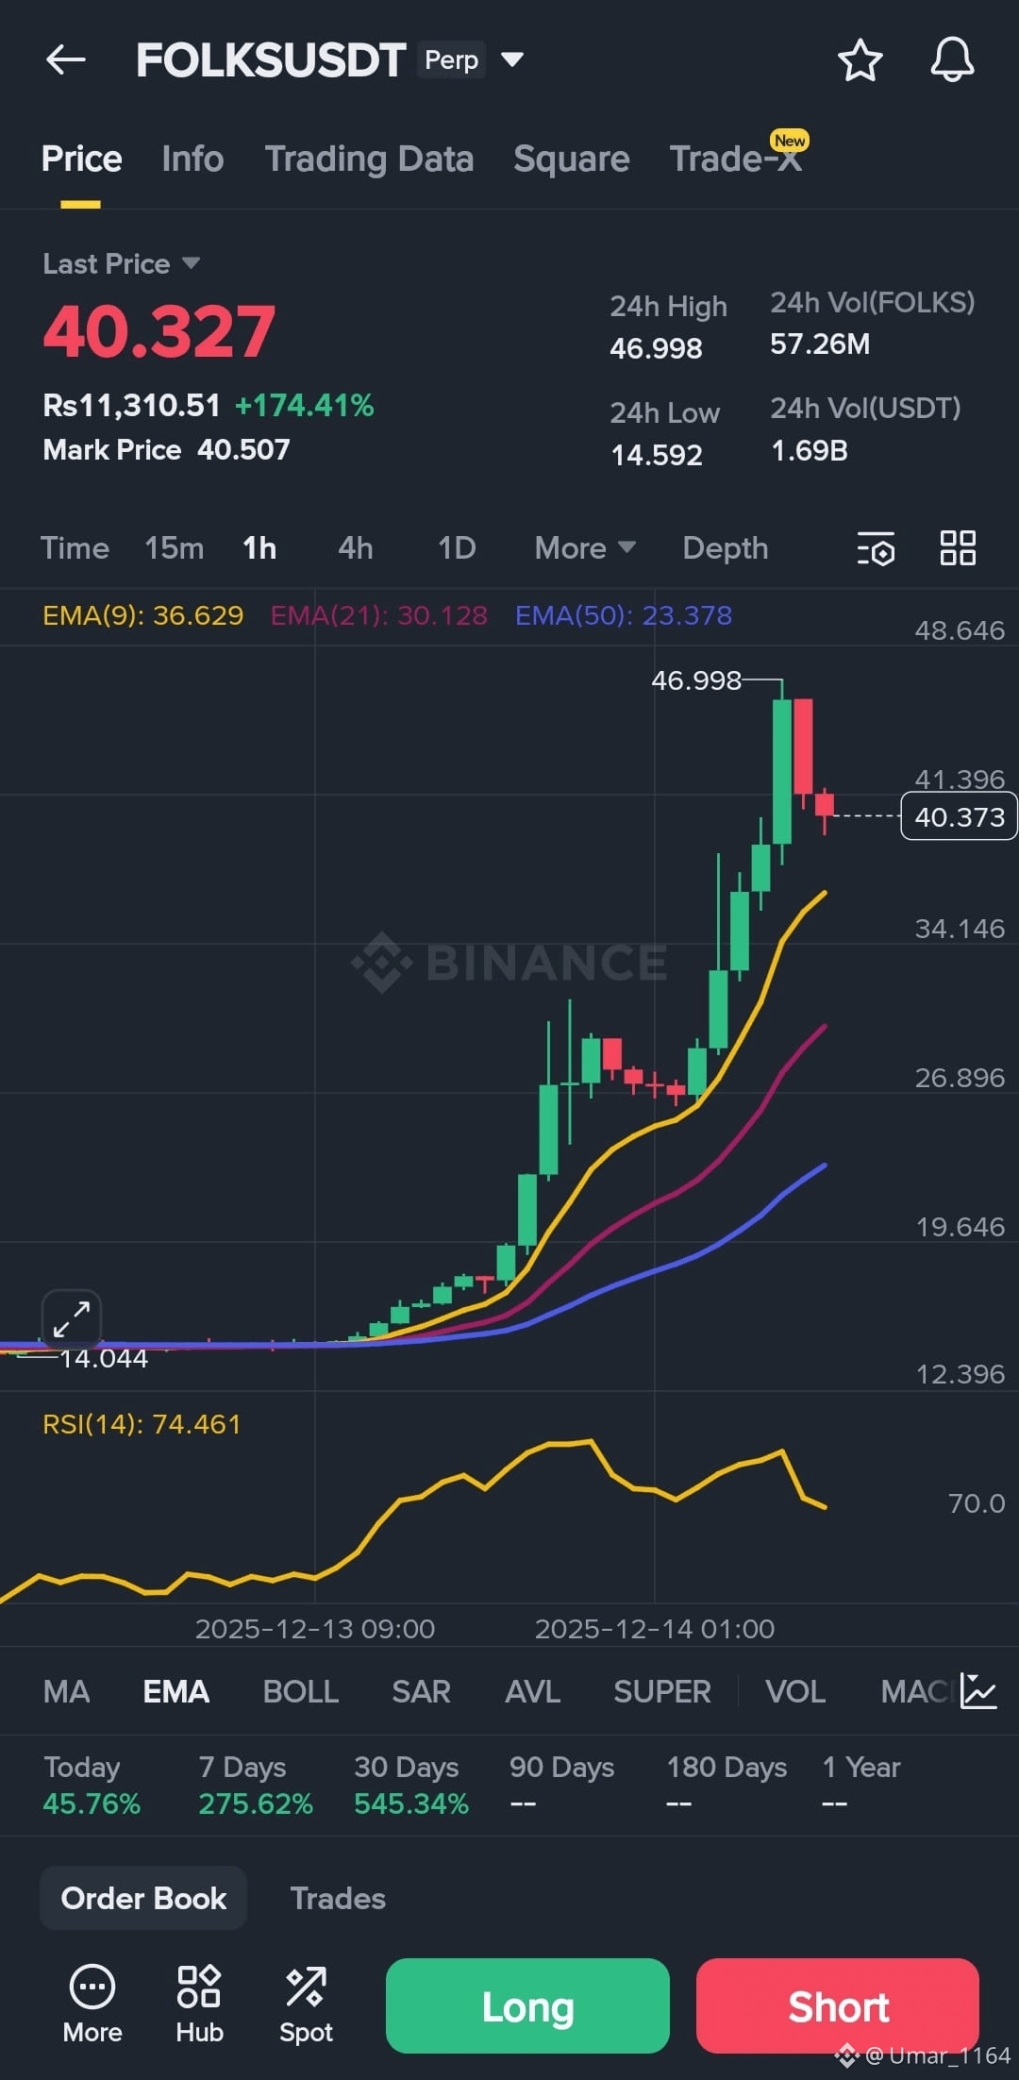Tap the current price tag 40.373
The height and width of the screenshot is (2080, 1019).
pyautogui.click(x=960, y=817)
